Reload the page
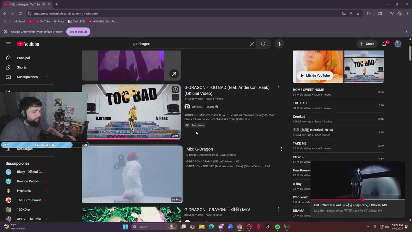Viewport: 412px width, 232px height. pos(20,14)
